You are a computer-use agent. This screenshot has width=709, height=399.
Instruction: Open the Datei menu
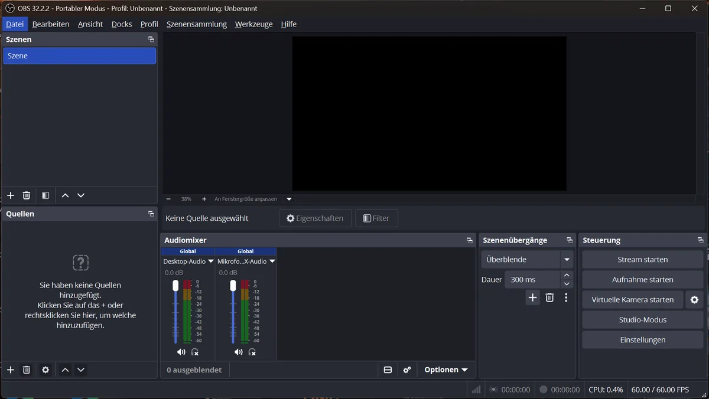(x=15, y=24)
